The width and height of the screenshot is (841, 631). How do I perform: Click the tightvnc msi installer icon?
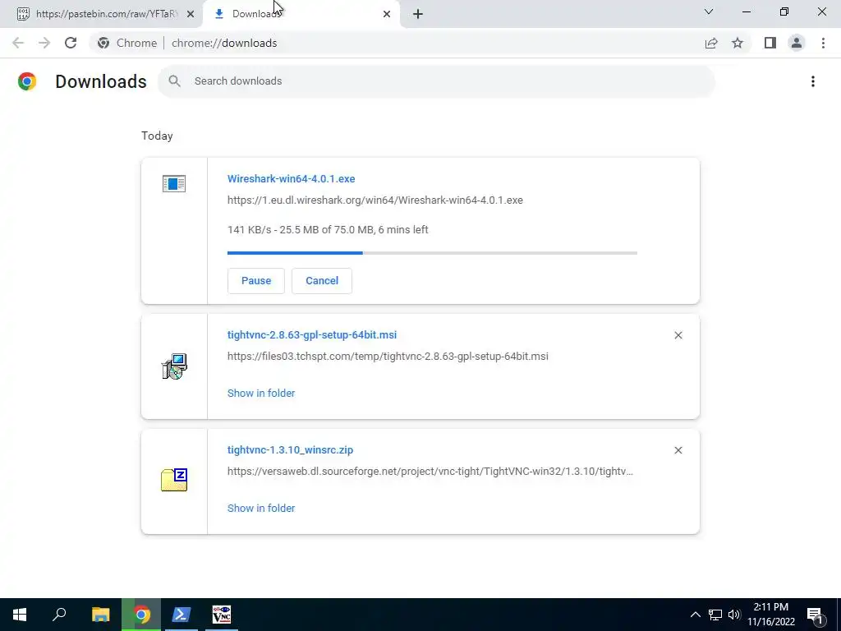click(x=174, y=366)
